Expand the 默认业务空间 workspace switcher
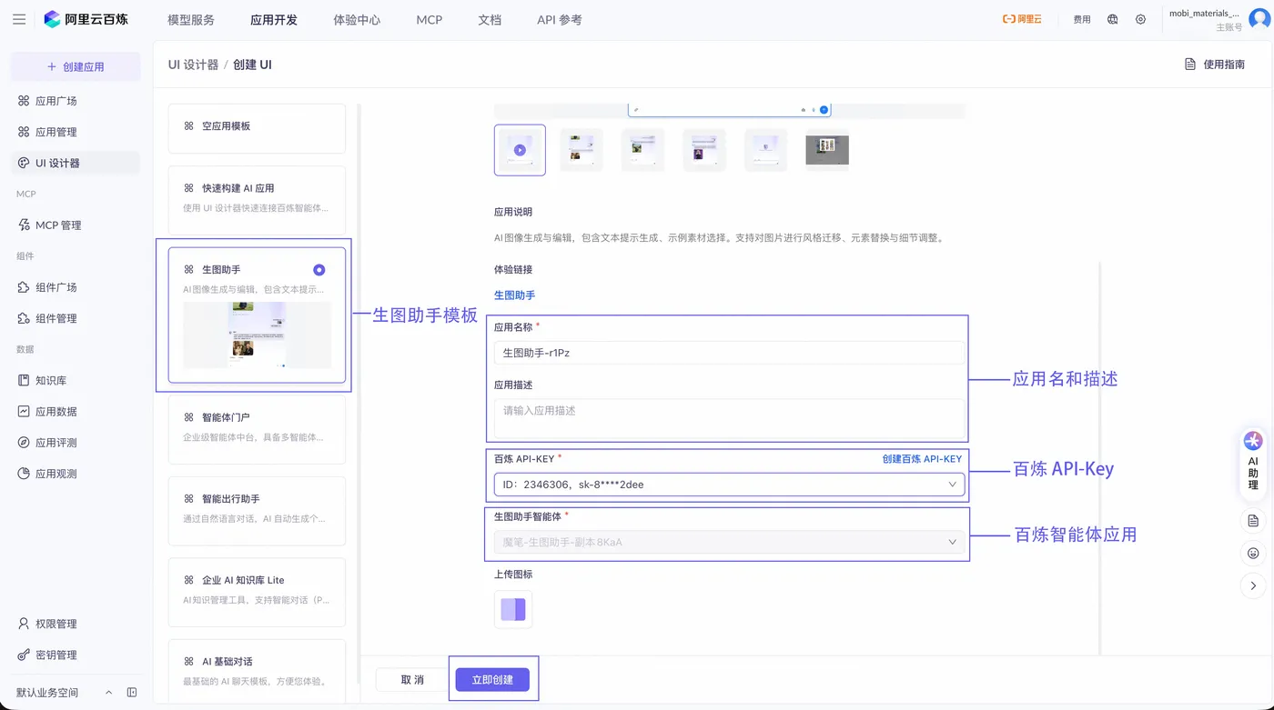This screenshot has height=710, width=1274. [x=109, y=693]
